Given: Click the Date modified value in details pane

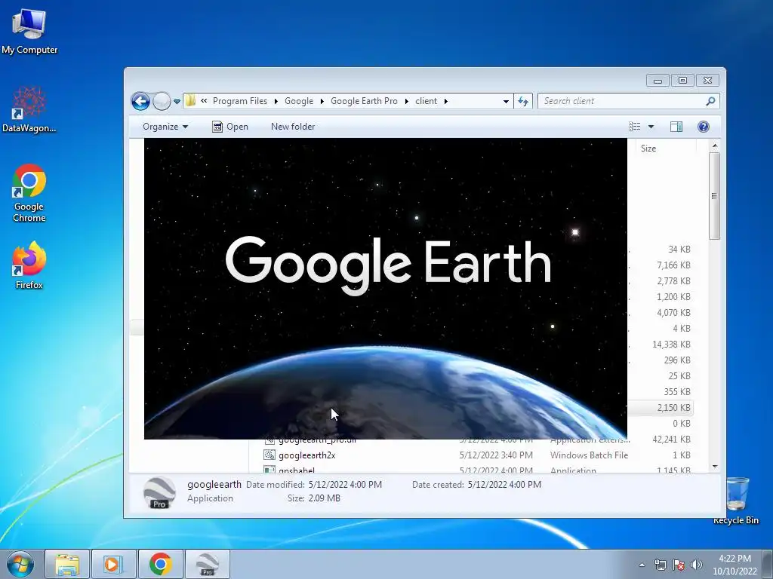Looking at the screenshot, I should tap(345, 485).
